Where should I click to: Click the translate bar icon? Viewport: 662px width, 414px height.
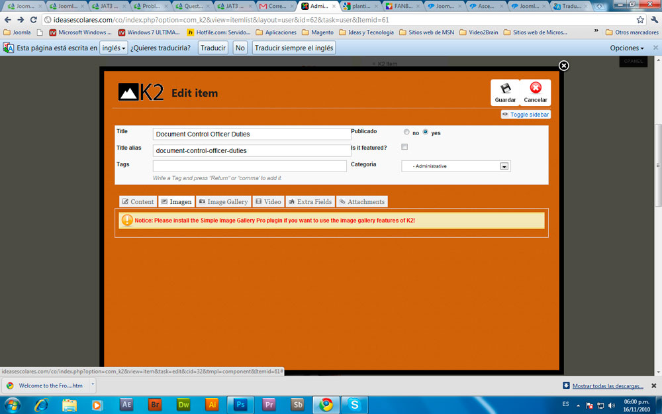tap(8, 48)
